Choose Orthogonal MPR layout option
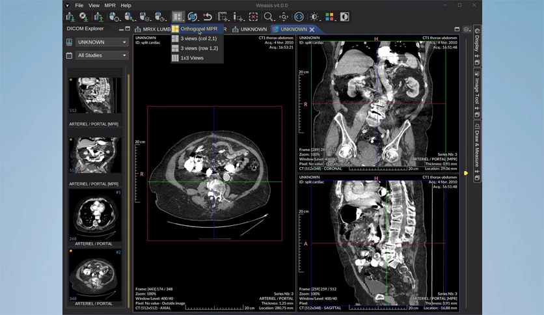 click(x=197, y=29)
